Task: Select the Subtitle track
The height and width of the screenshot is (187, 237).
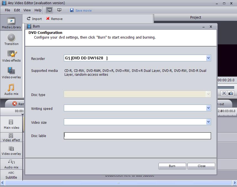Action: click(x=11, y=175)
